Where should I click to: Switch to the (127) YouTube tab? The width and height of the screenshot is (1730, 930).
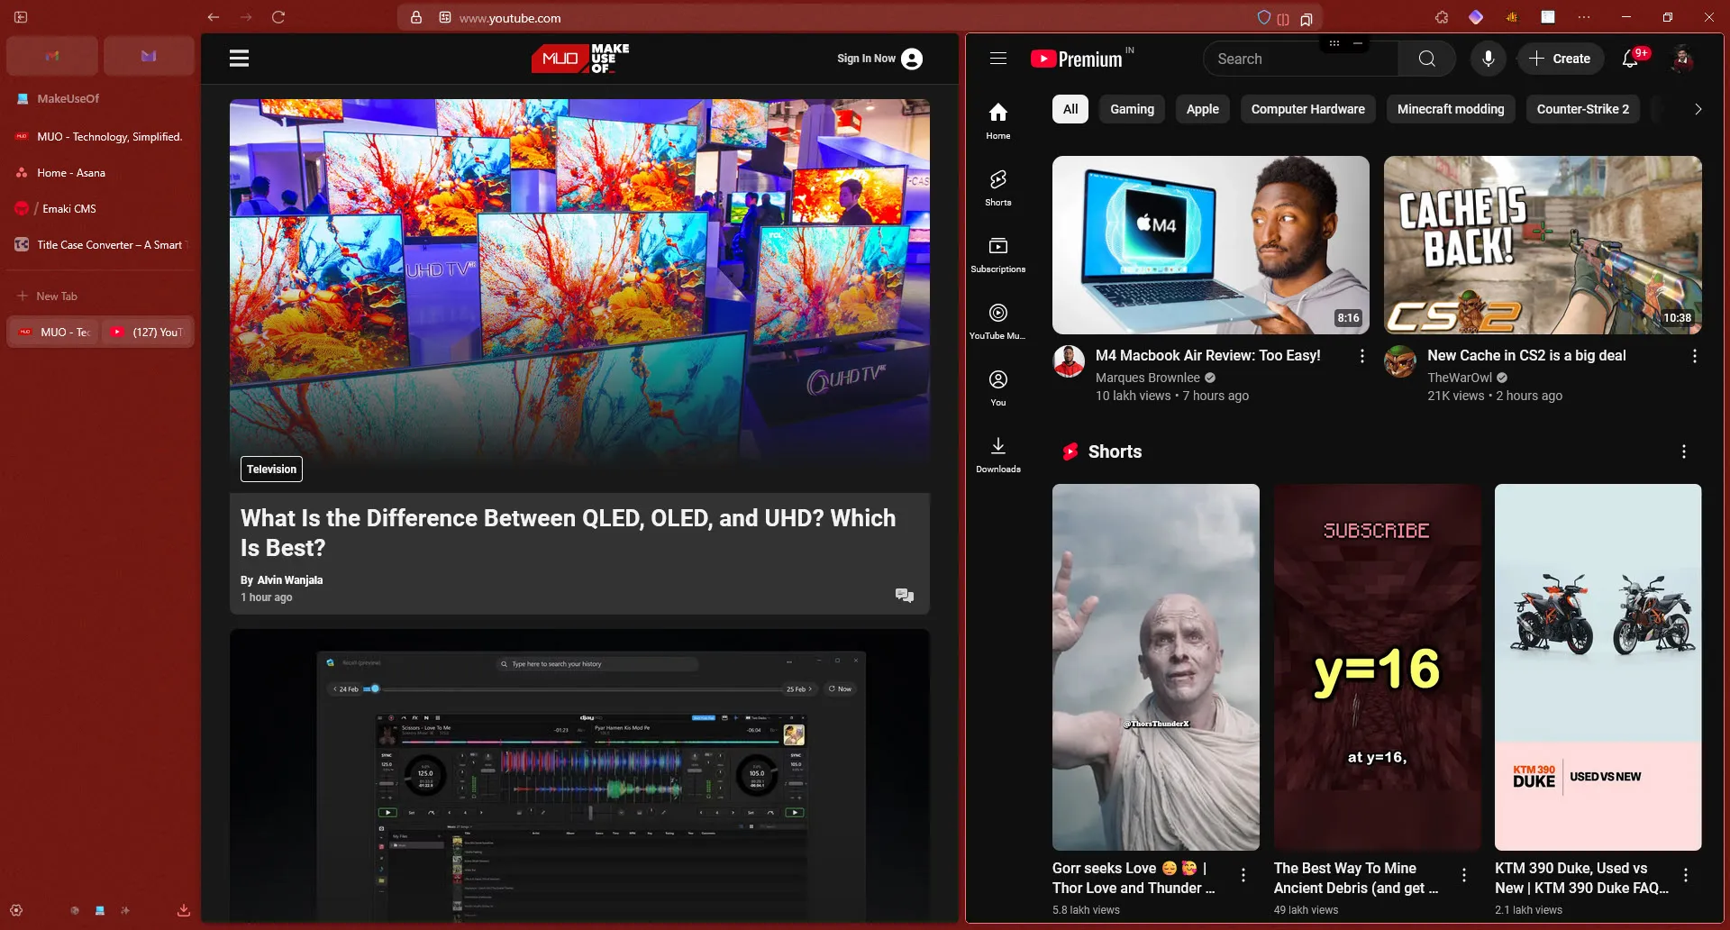tap(147, 332)
